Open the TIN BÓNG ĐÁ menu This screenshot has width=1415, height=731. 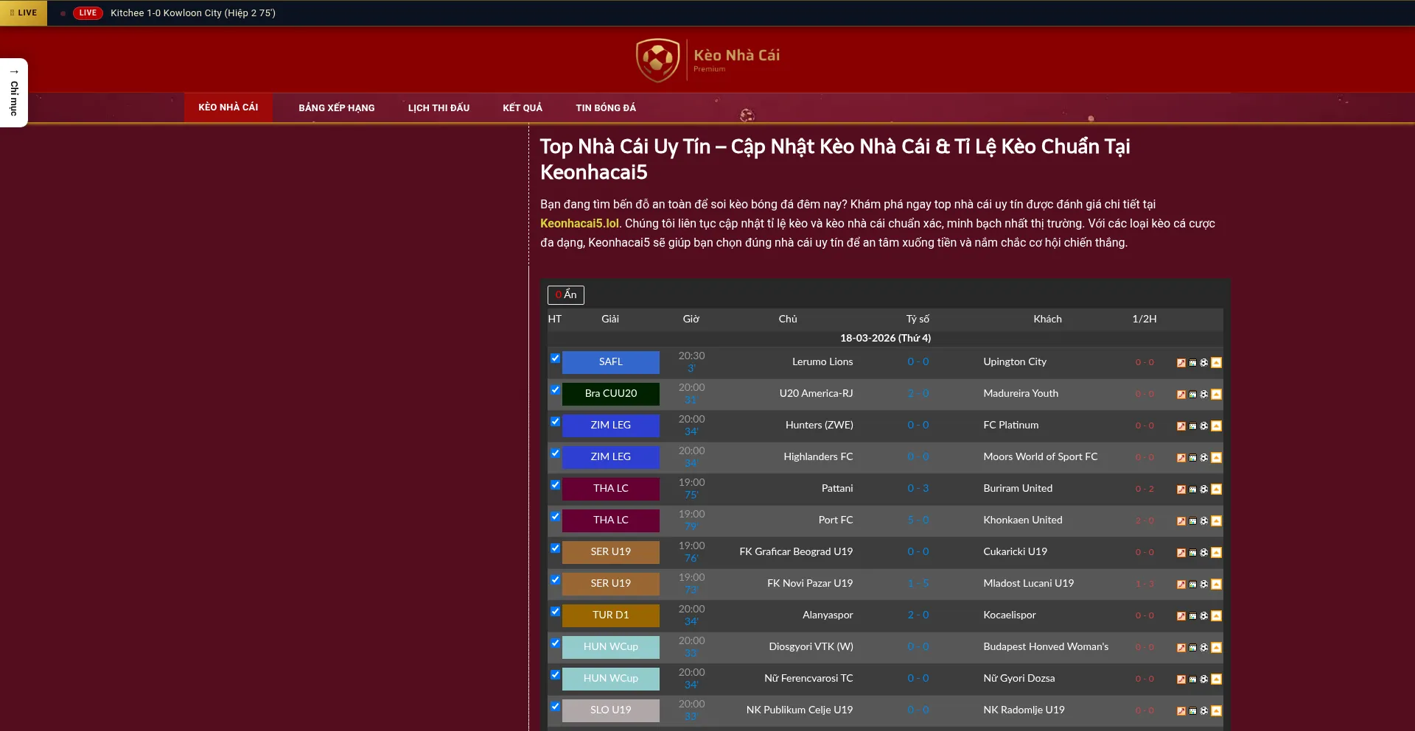point(606,107)
